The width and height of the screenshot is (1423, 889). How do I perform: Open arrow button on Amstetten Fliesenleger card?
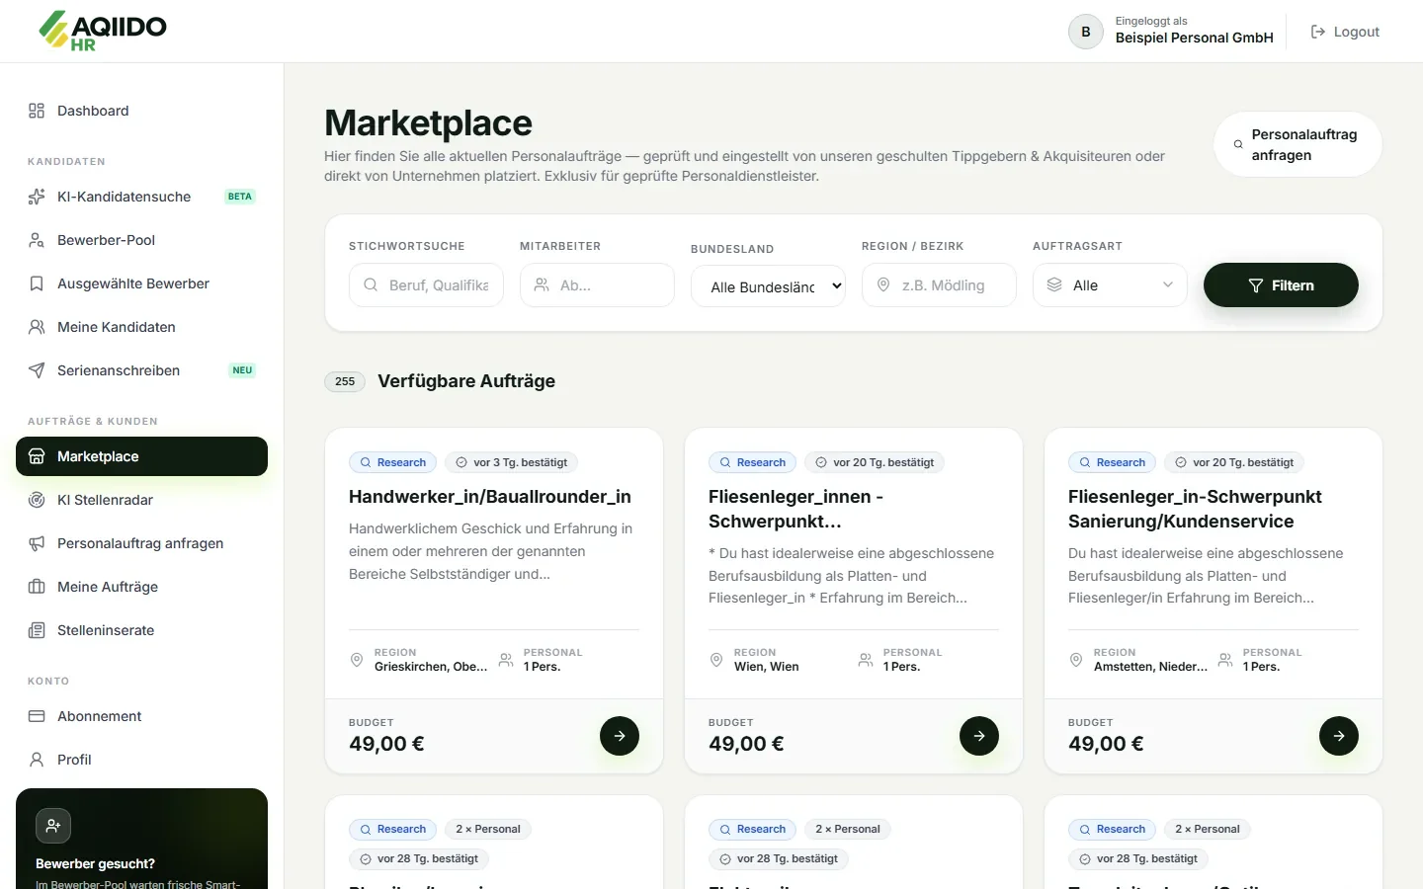pyautogui.click(x=1339, y=736)
